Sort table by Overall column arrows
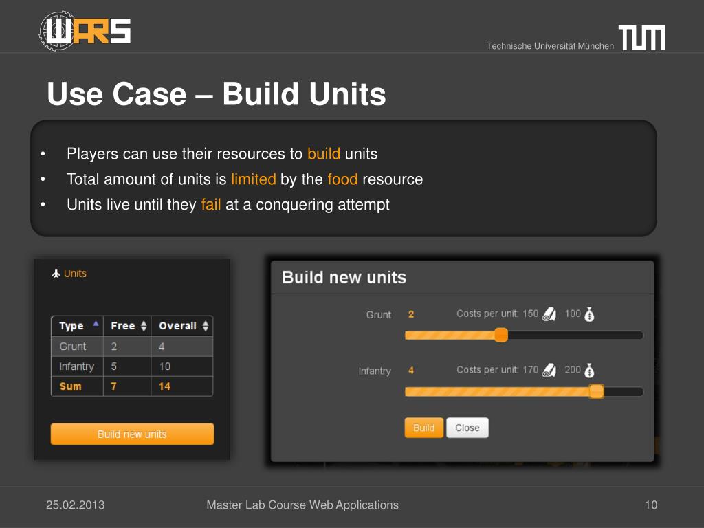The height and width of the screenshot is (528, 704). tap(206, 326)
